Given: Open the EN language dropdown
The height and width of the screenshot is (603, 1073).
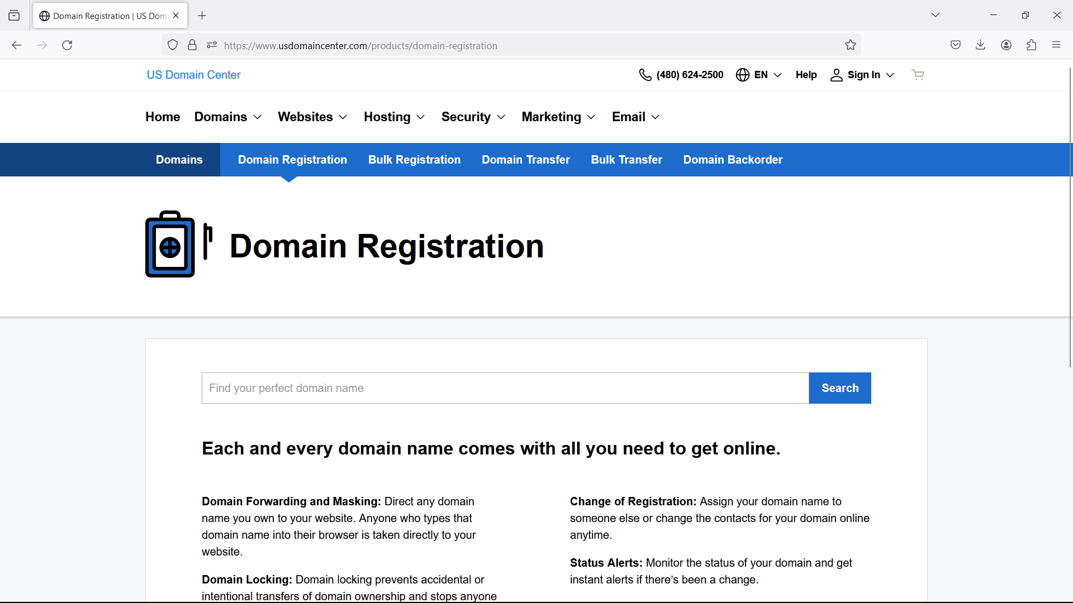Looking at the screenshot, I should [759, 74].
